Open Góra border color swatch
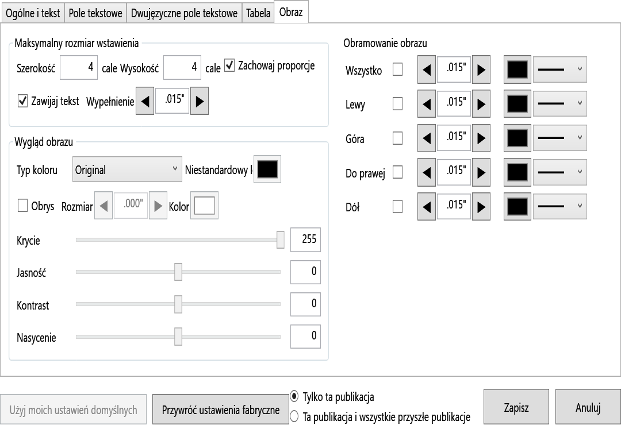This screenshot has width=621, height=425. coord(517,138)
